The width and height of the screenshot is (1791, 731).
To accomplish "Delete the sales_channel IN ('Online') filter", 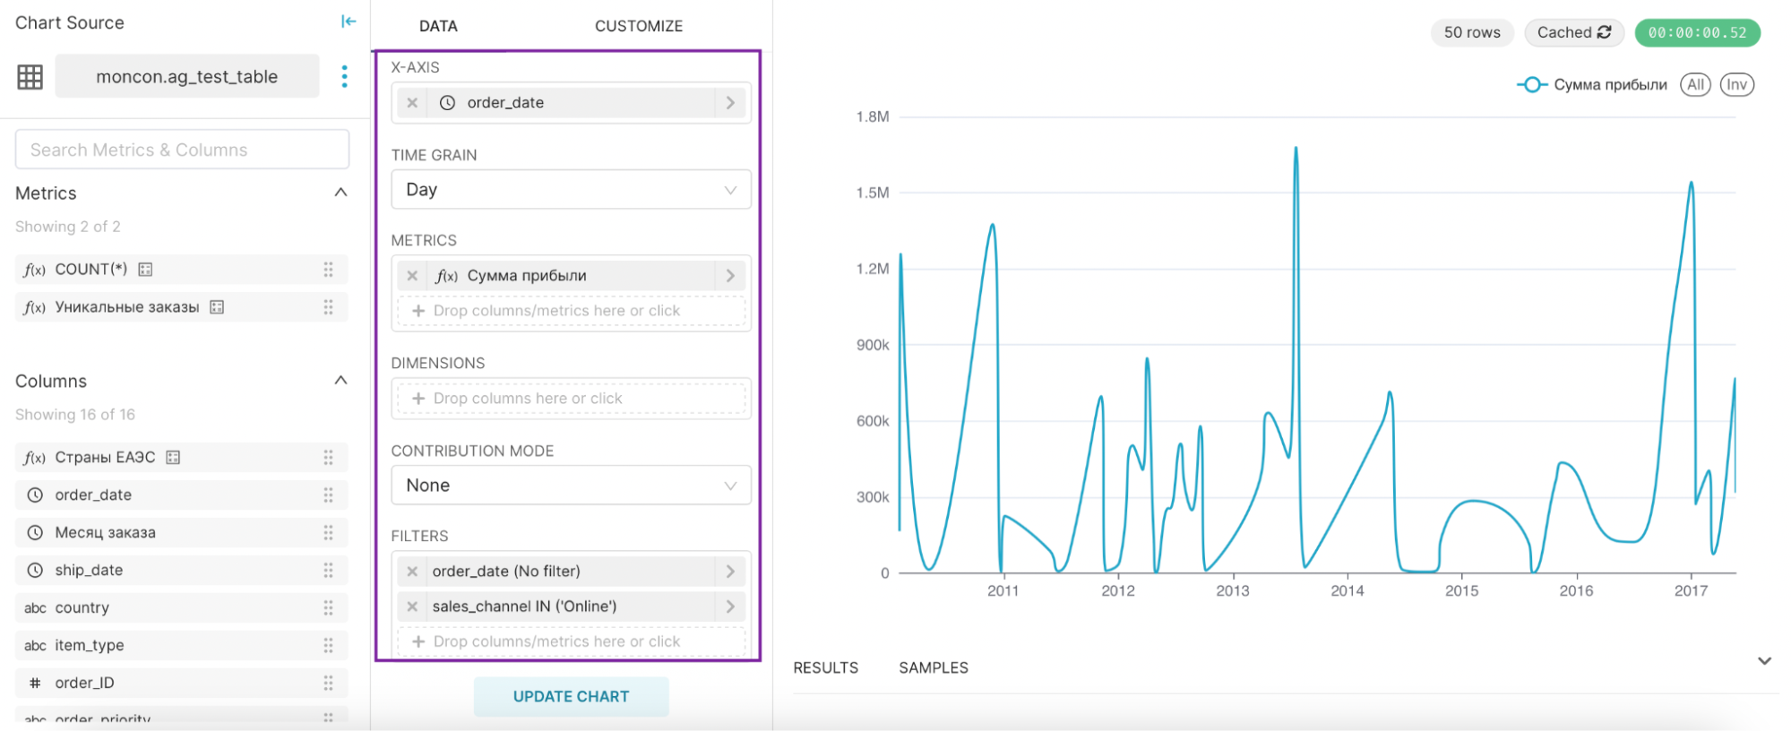I will click(x=412, y=606).
